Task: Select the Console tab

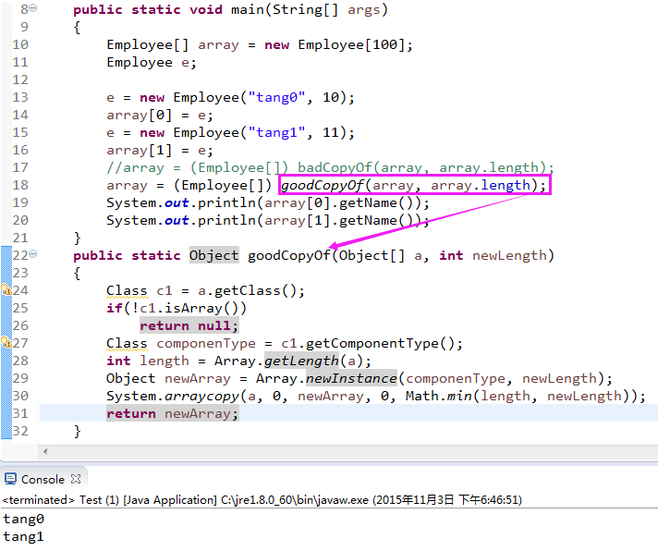Action: 43,479
